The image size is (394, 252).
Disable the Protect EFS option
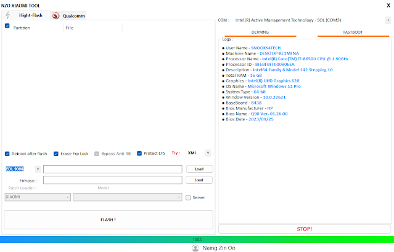click(x=139, y=153)
